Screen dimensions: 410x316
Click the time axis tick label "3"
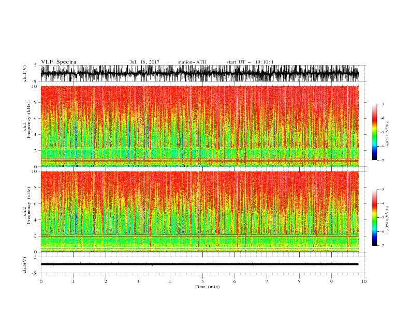pos(138,281)
